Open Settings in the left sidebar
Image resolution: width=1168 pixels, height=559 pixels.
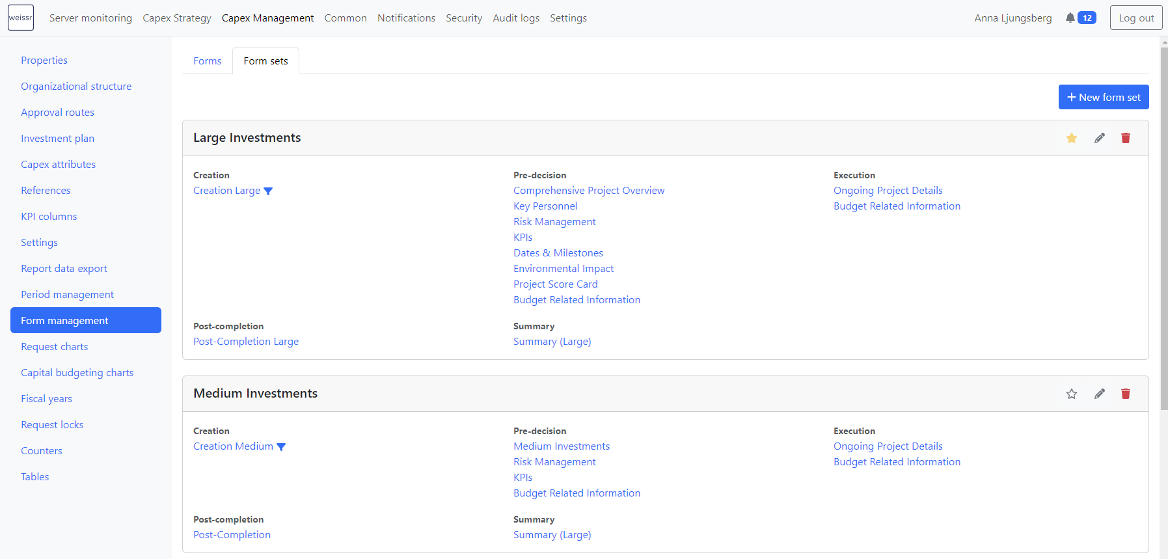(39, 242)
